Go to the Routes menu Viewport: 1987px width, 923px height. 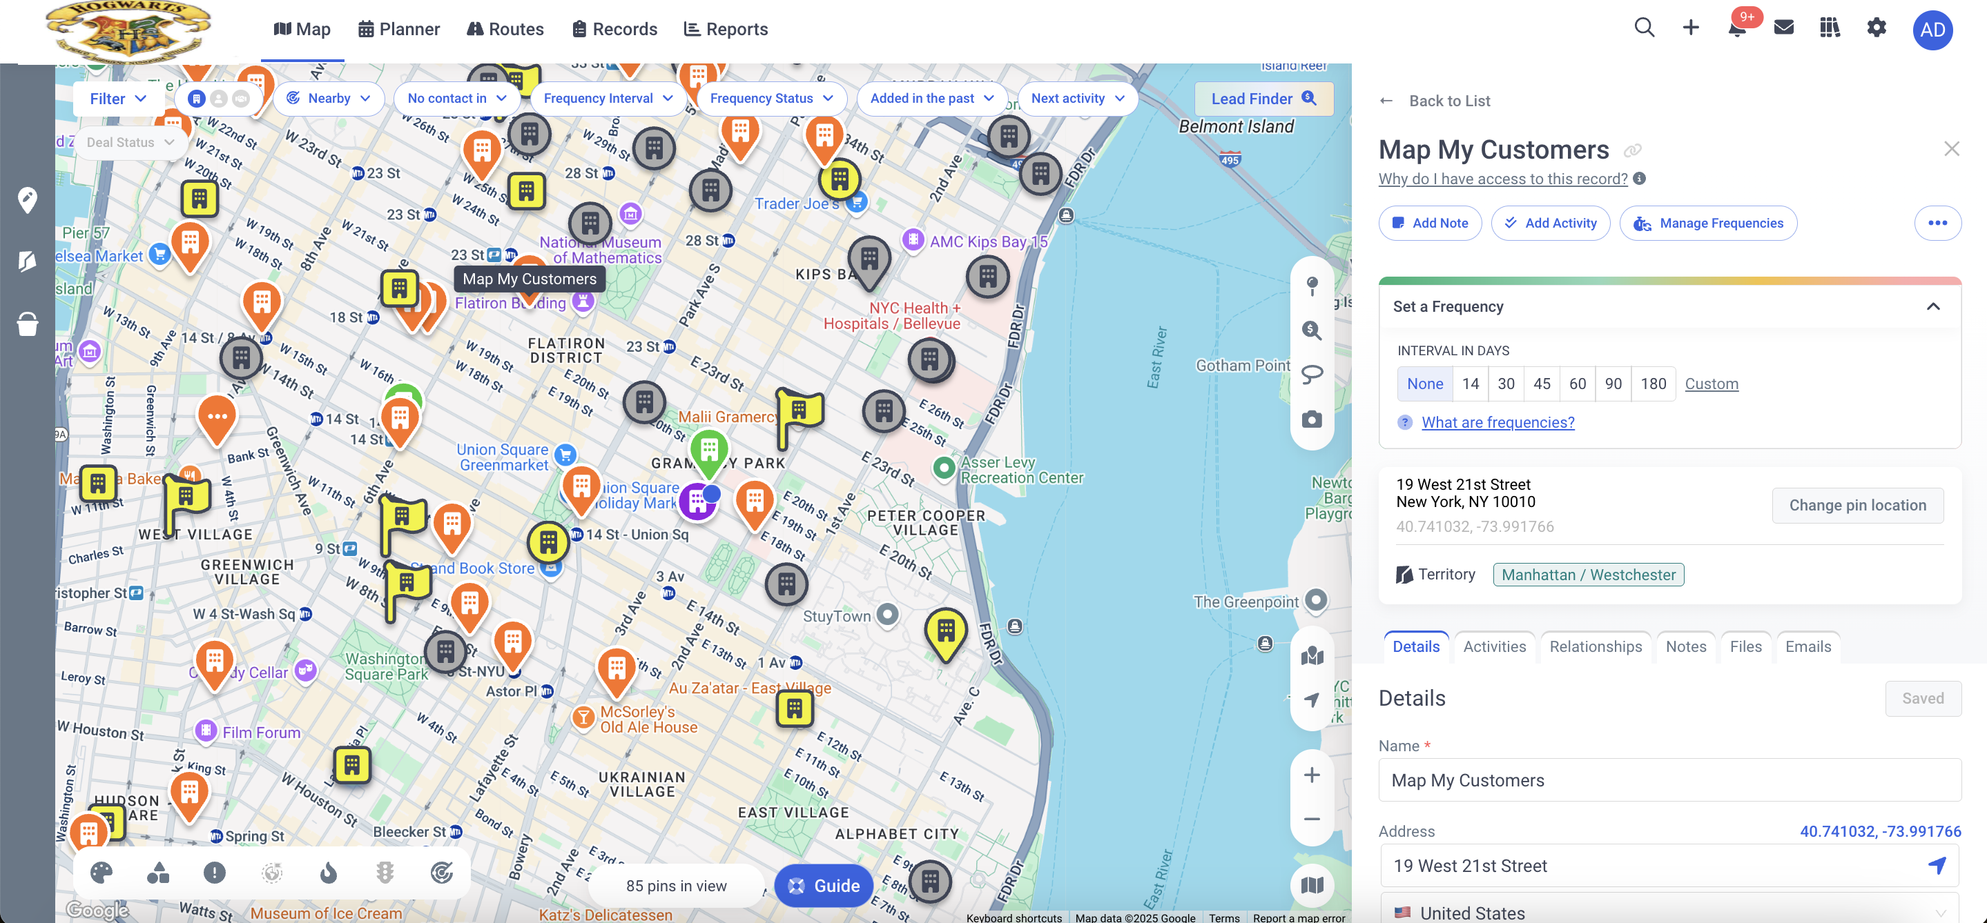(505, 29)
